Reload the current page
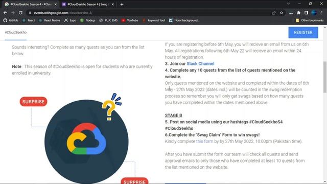Screen dimensions: 327x184 [20, 13]
